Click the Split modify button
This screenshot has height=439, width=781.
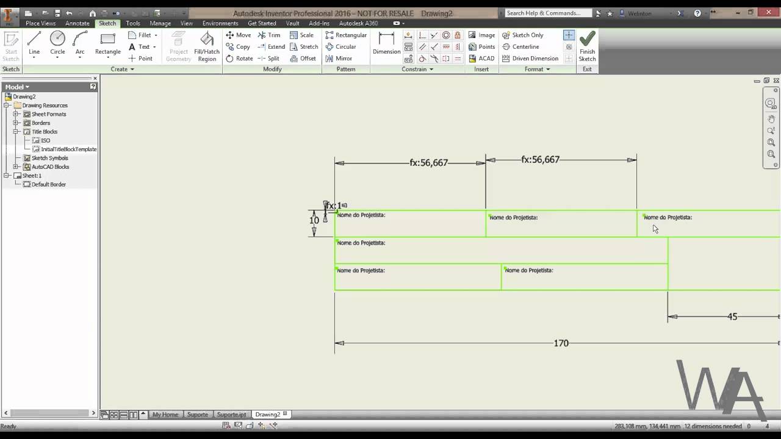(x=268, y=59)
